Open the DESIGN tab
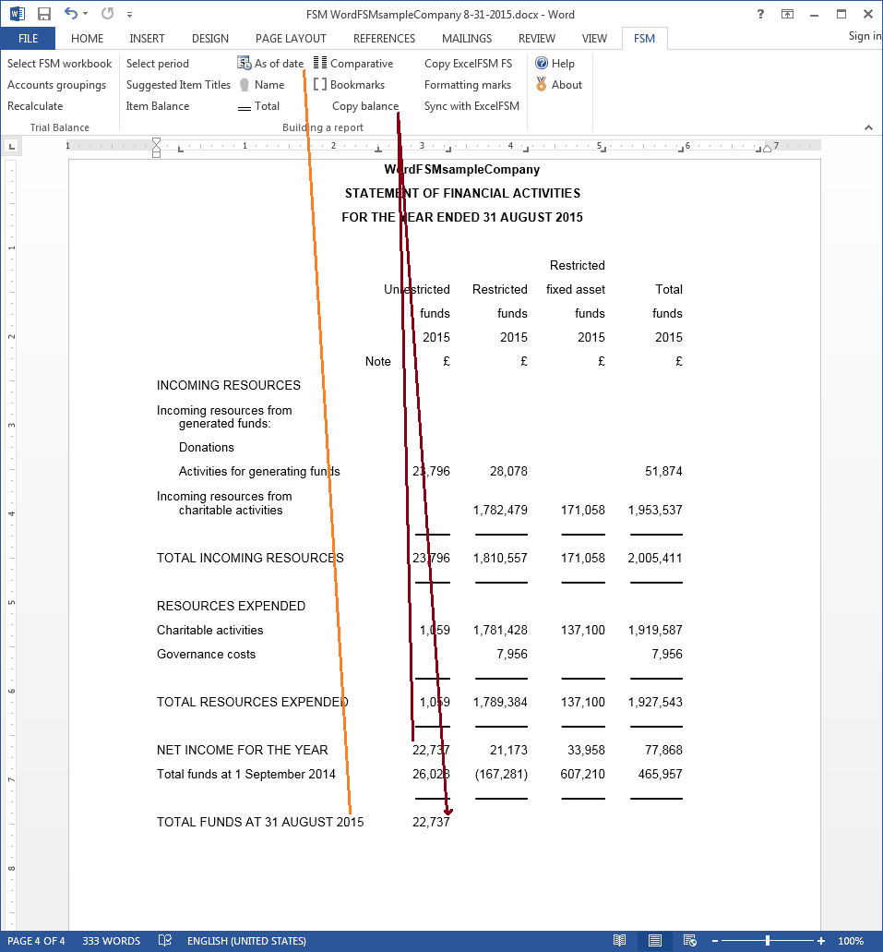The width and height of the screenshot is (883, 952). [210, 38]
